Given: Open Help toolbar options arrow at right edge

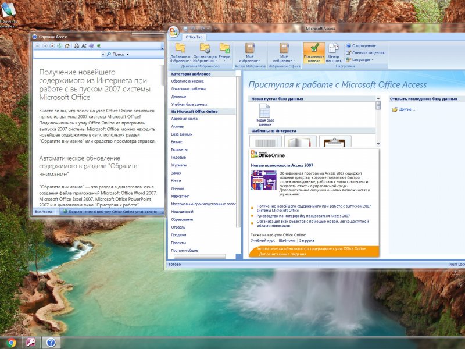Looking at the screenshot, I should click(162, 47).
